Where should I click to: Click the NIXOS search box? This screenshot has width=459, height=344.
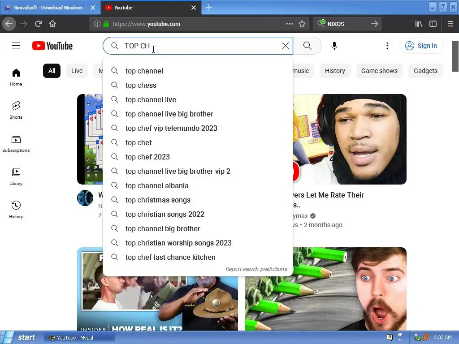tap(347, 24)
